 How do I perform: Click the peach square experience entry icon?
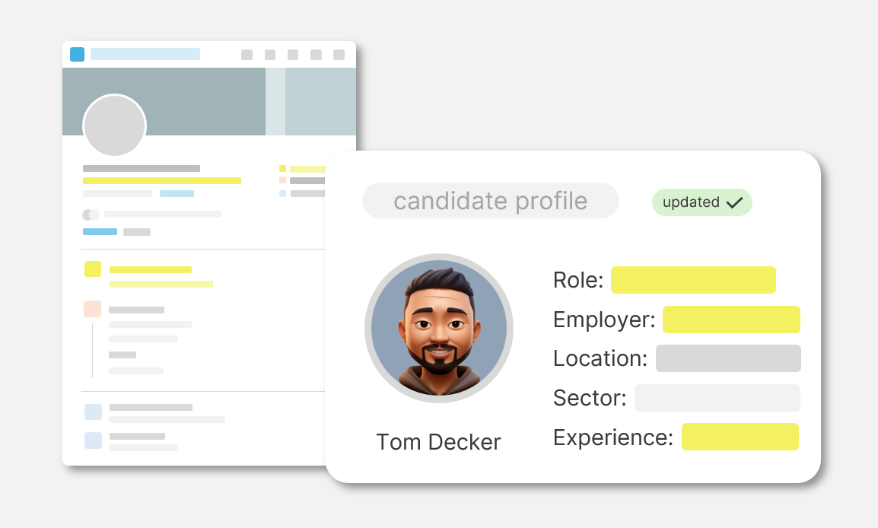pos(92,309)
